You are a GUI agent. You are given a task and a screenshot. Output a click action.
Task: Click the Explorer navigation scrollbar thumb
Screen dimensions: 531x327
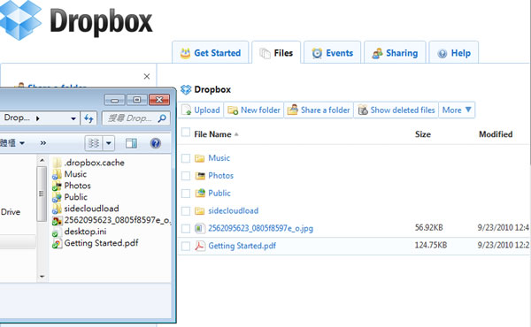(x=42, y=194)
